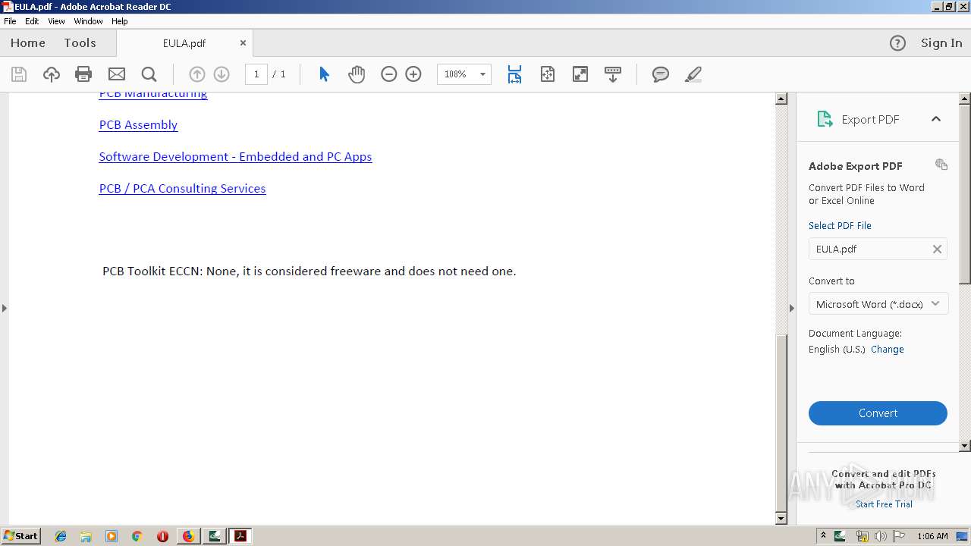Screen dimensions: 971x546
Task: Open the Windows Start button
Action: coord(20,536)
